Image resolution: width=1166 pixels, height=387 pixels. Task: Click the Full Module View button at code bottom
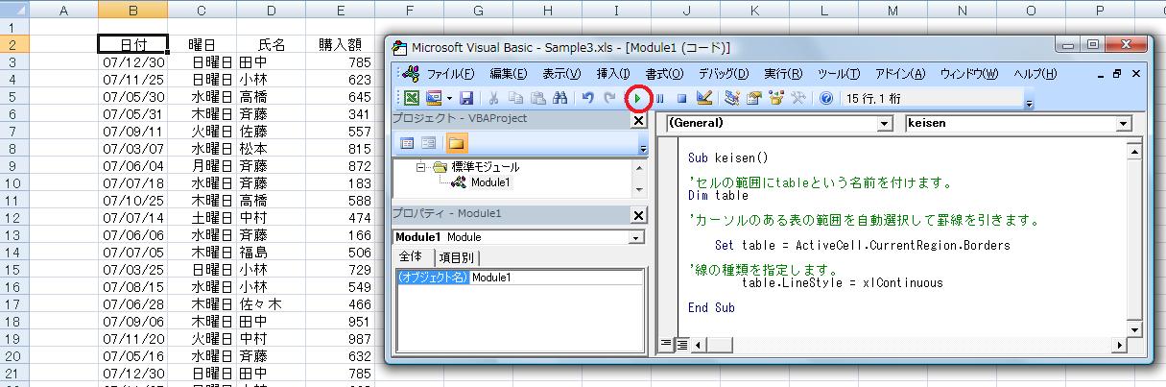681,344
